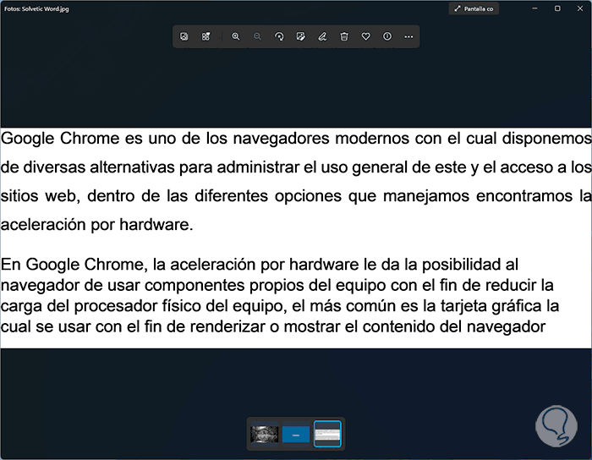This screenshot has height=460, width=592.
Task: Close the Fotos window
Action: coord(580,8)
